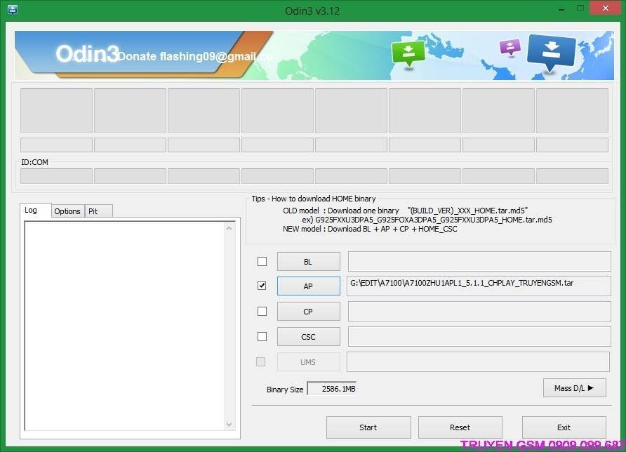Click inside the Log text area

(124, 326)
